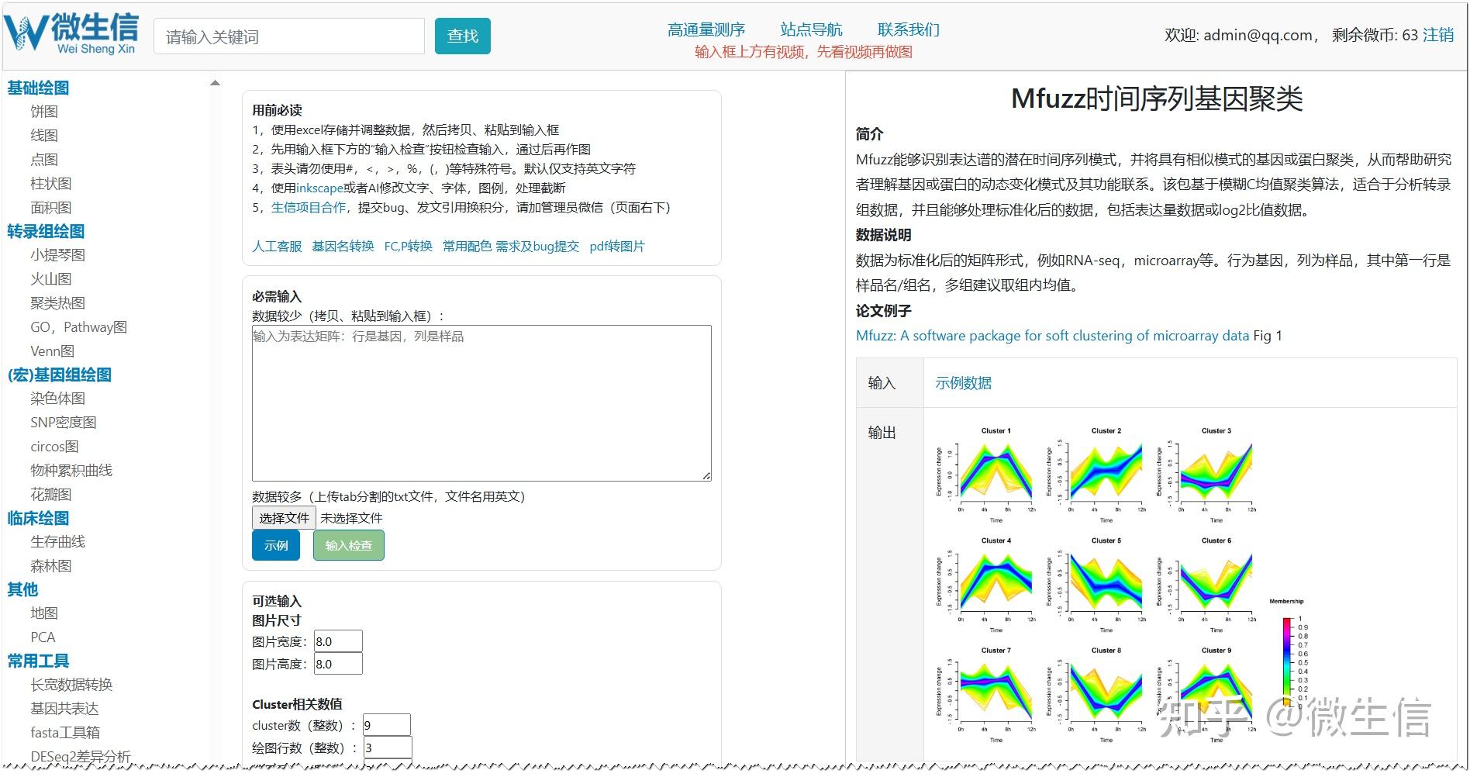1470x777 pixels.
Task: Click the 输入检查 validation button
Action: pyautogui.click(x=348, y=545)
